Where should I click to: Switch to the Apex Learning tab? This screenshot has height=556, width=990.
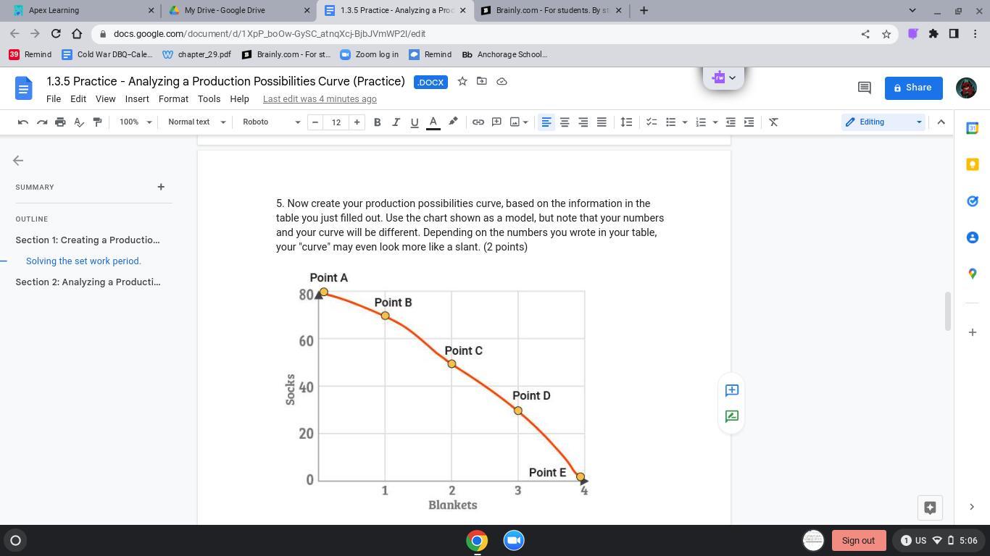[x=80, y=10]
